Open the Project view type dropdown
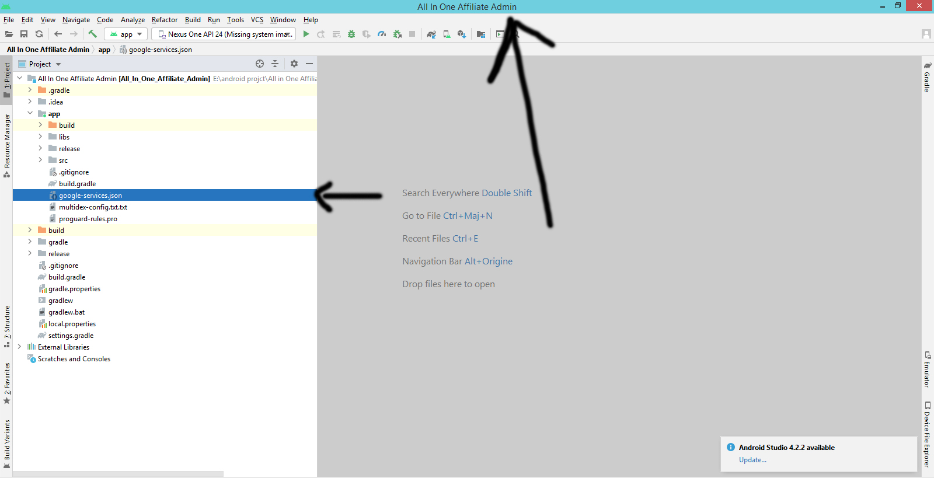 pyautogui.click(x=40, y=64)
